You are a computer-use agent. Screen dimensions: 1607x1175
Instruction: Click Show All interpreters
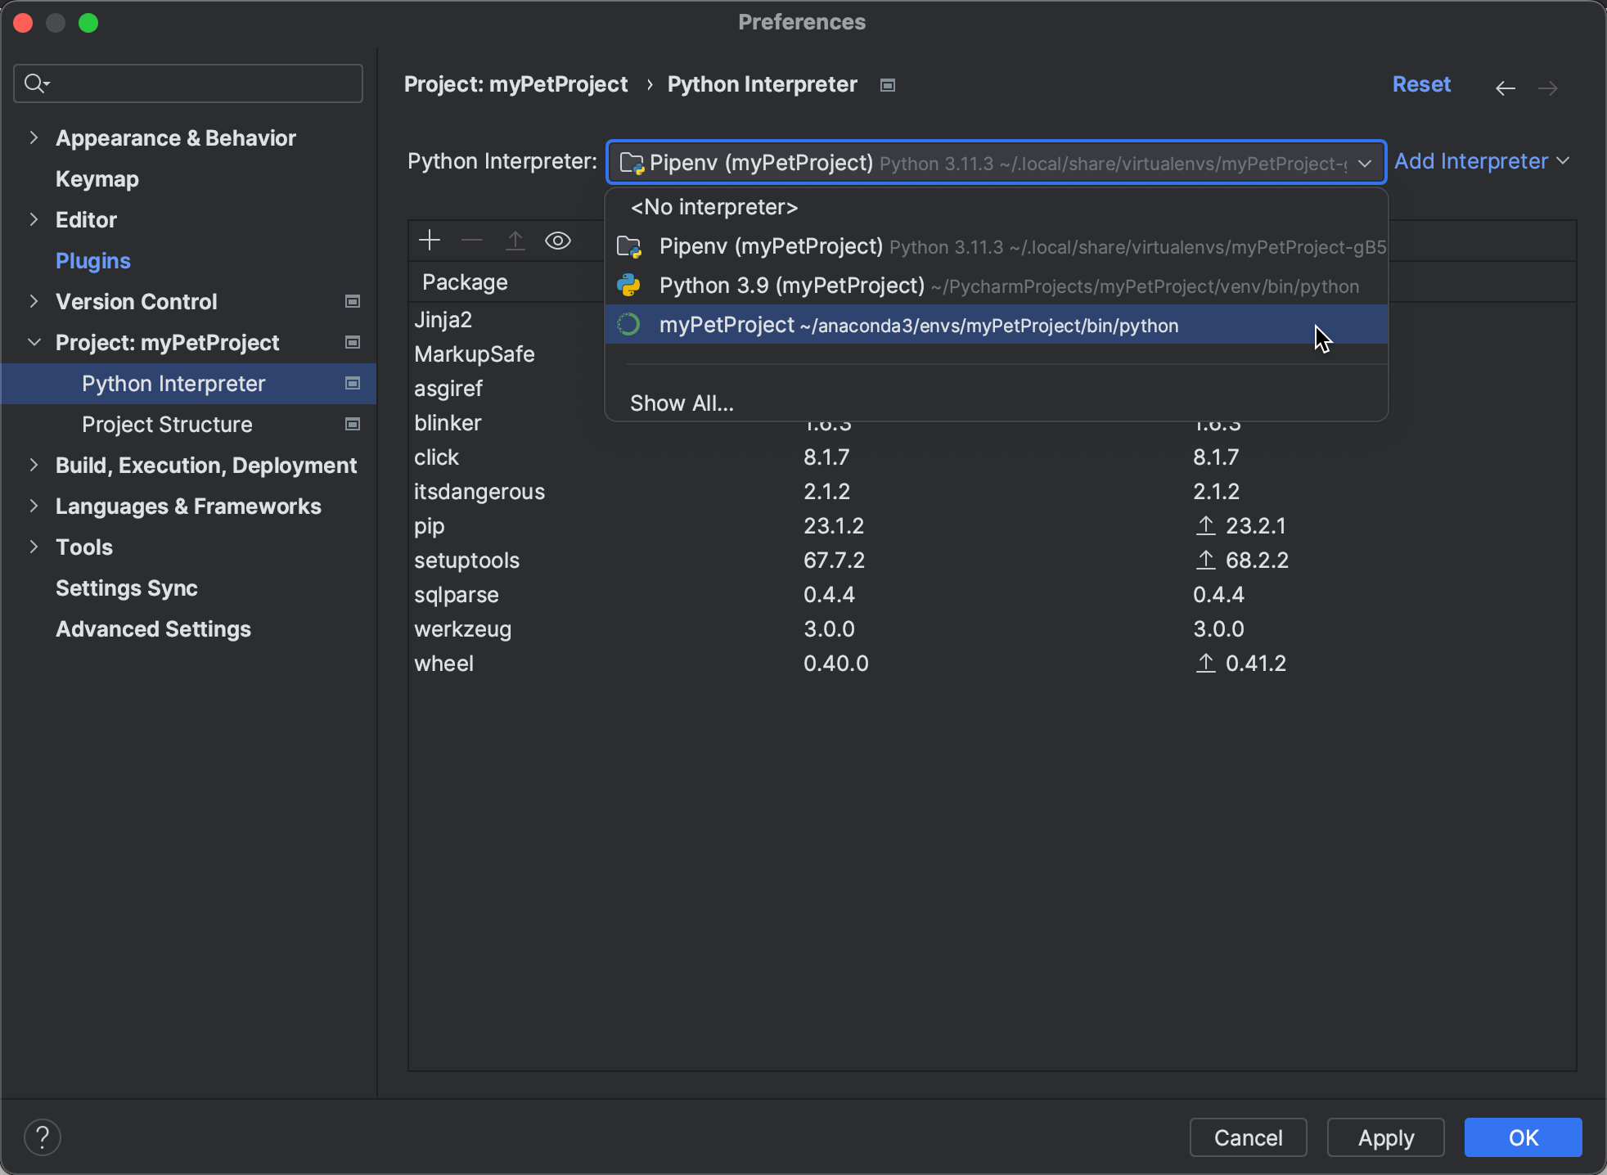681,402
